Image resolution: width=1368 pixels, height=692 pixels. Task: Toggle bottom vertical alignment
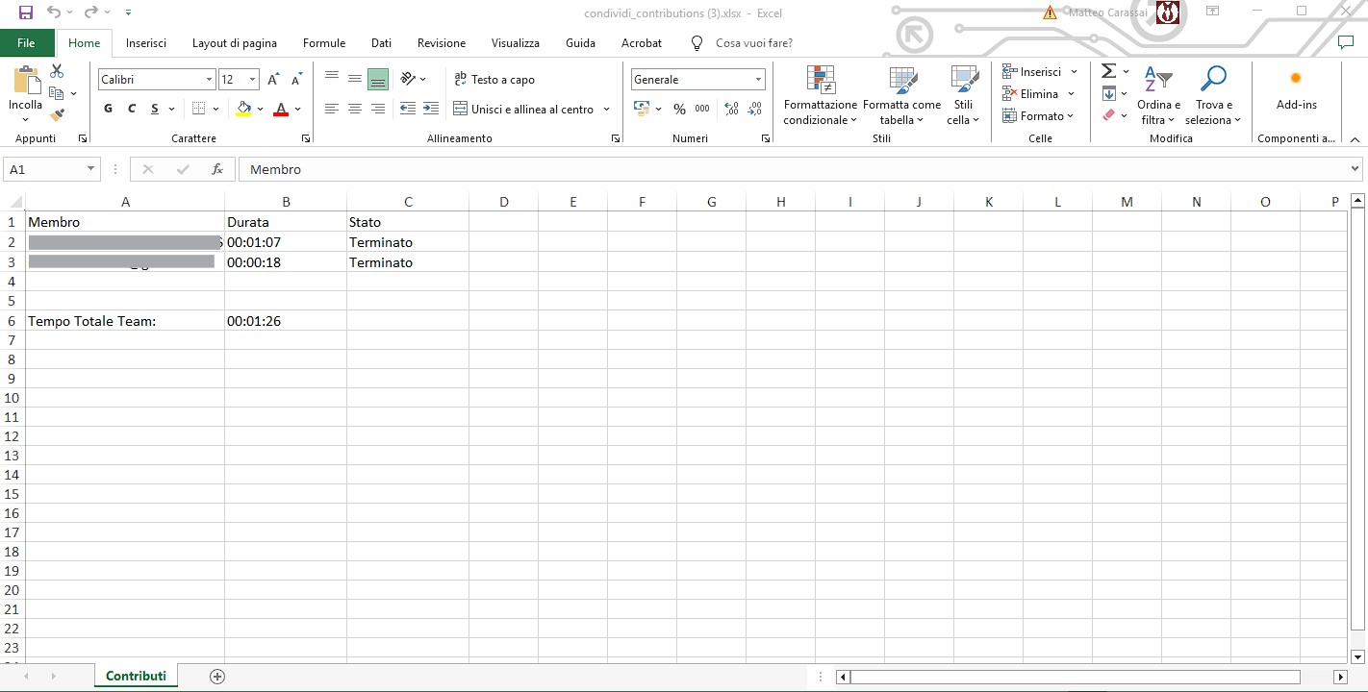coord(378,79)
